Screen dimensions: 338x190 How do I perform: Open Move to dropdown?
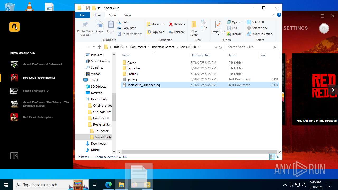click(x=156, y=24)
